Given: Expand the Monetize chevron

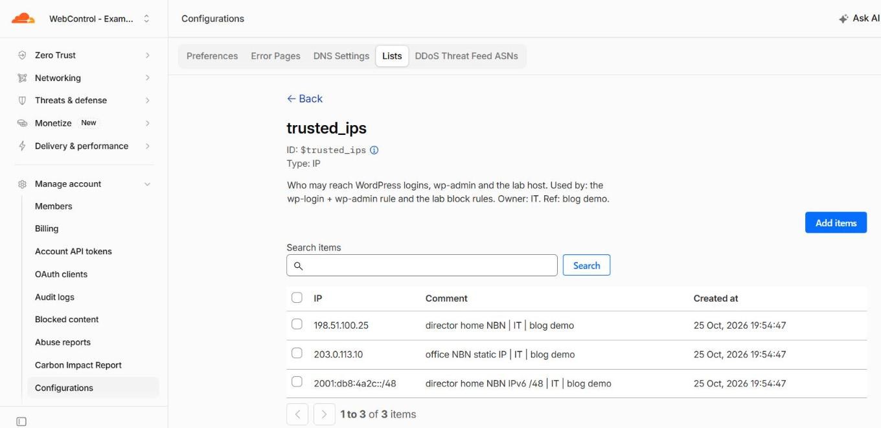Looking at the screenshot, I should pos(147,123).
